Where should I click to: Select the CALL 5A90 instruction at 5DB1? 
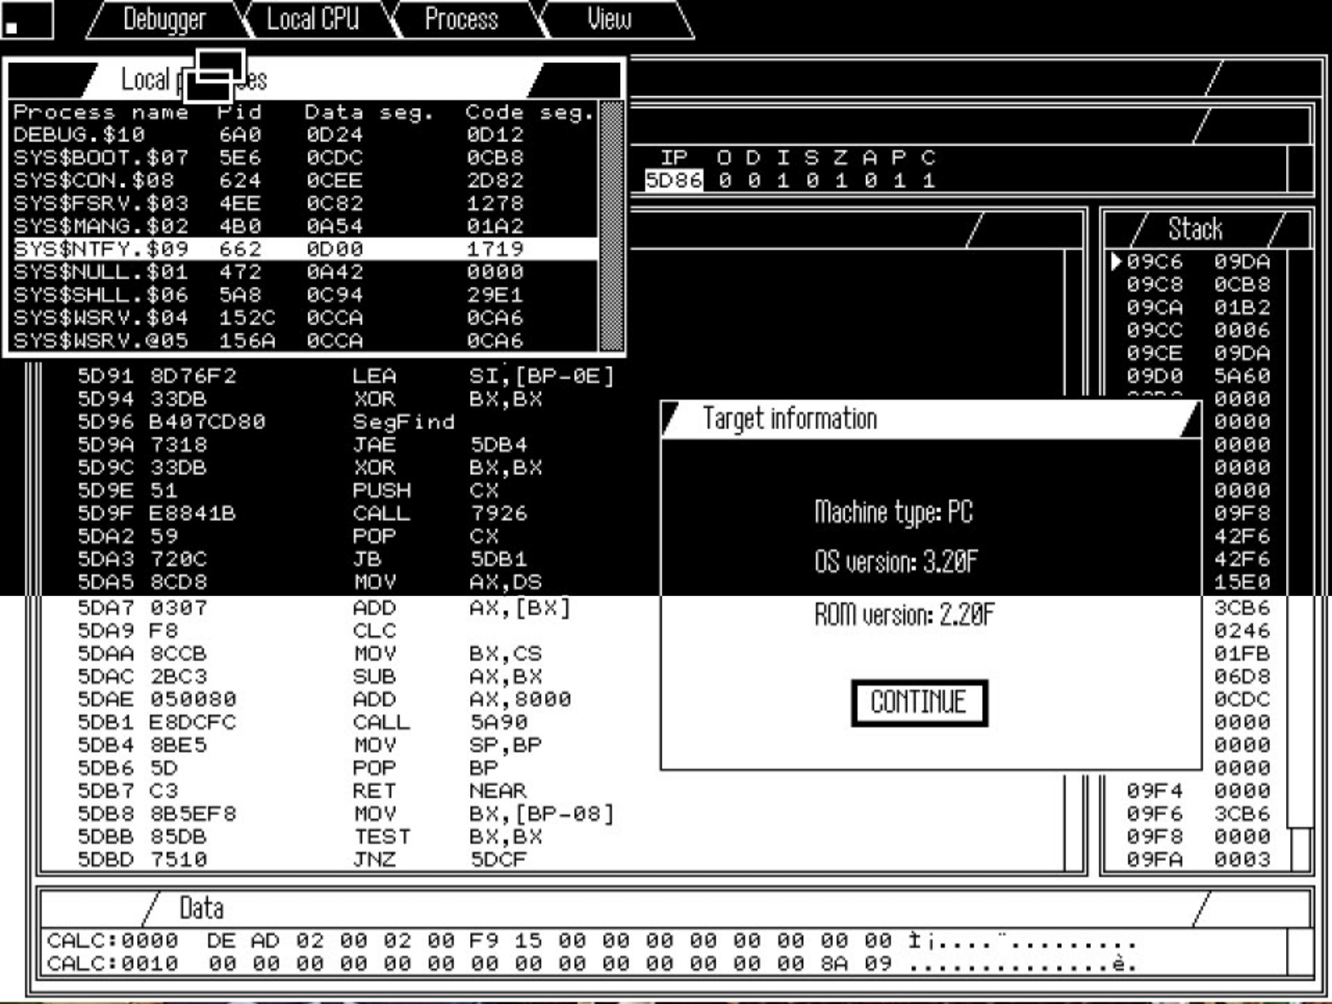point(341,723)
